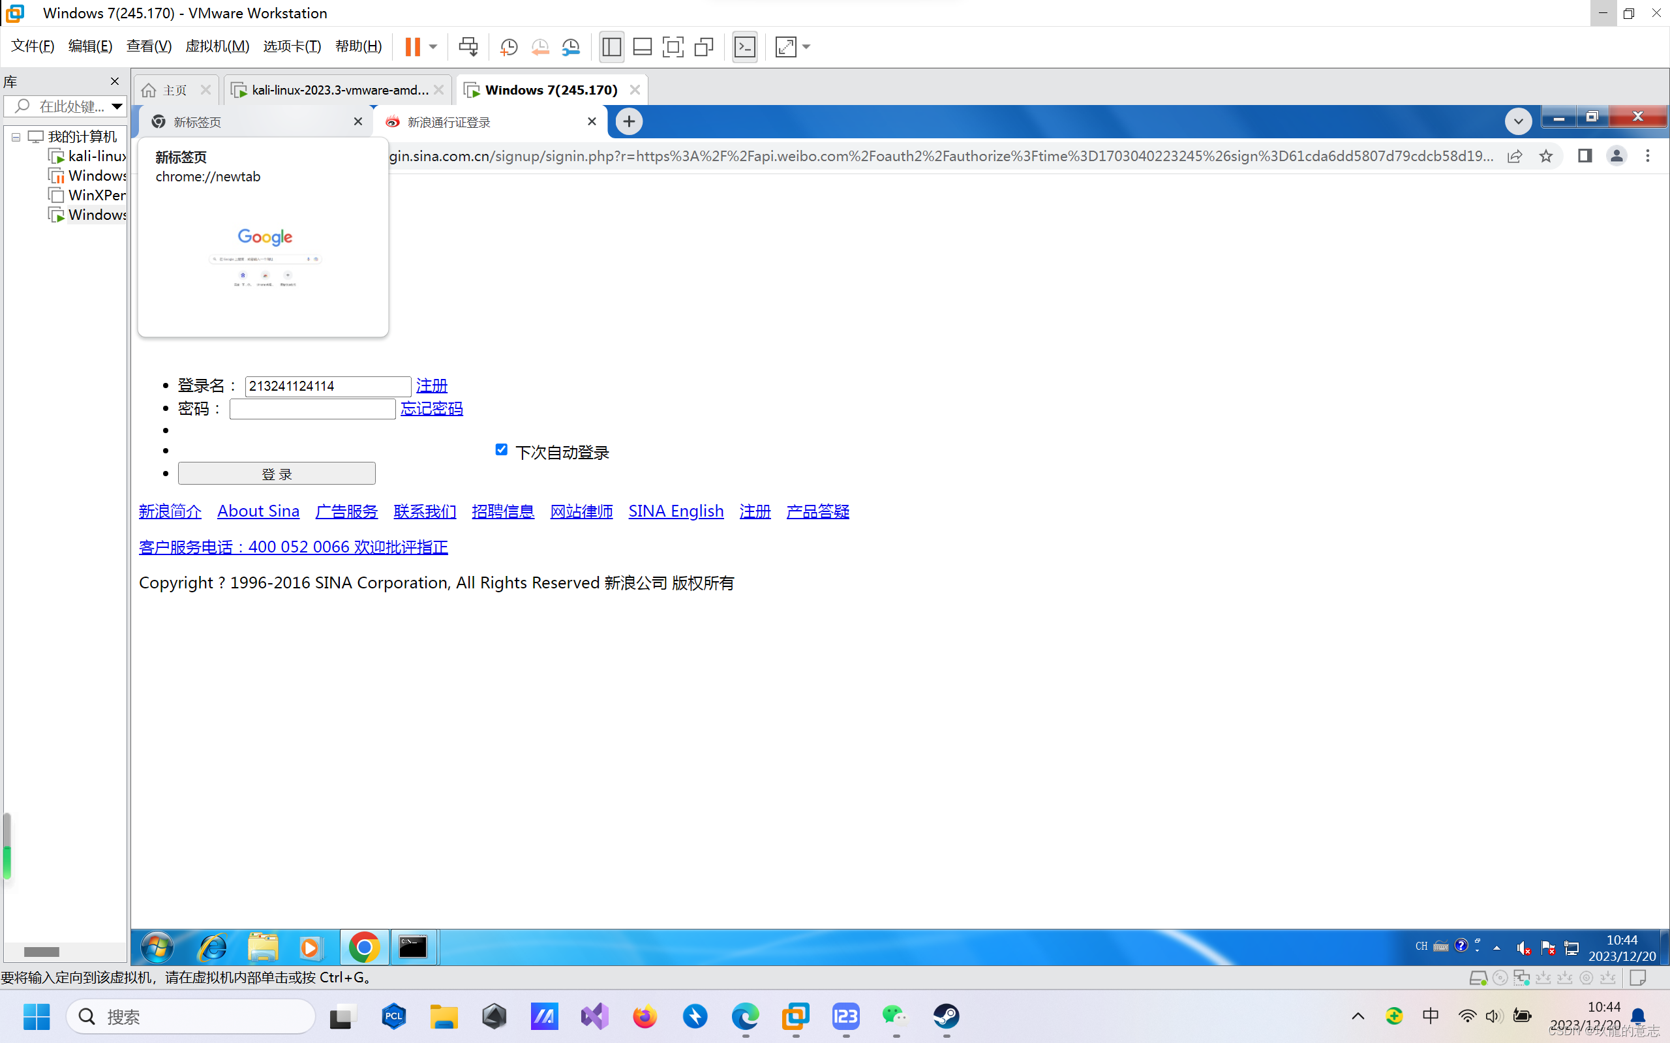The width and height of the screenshot is (1670, 1043).
Task: Open the 编辑(E) menu
Action: pyautogui.click(x=91, y=46)
